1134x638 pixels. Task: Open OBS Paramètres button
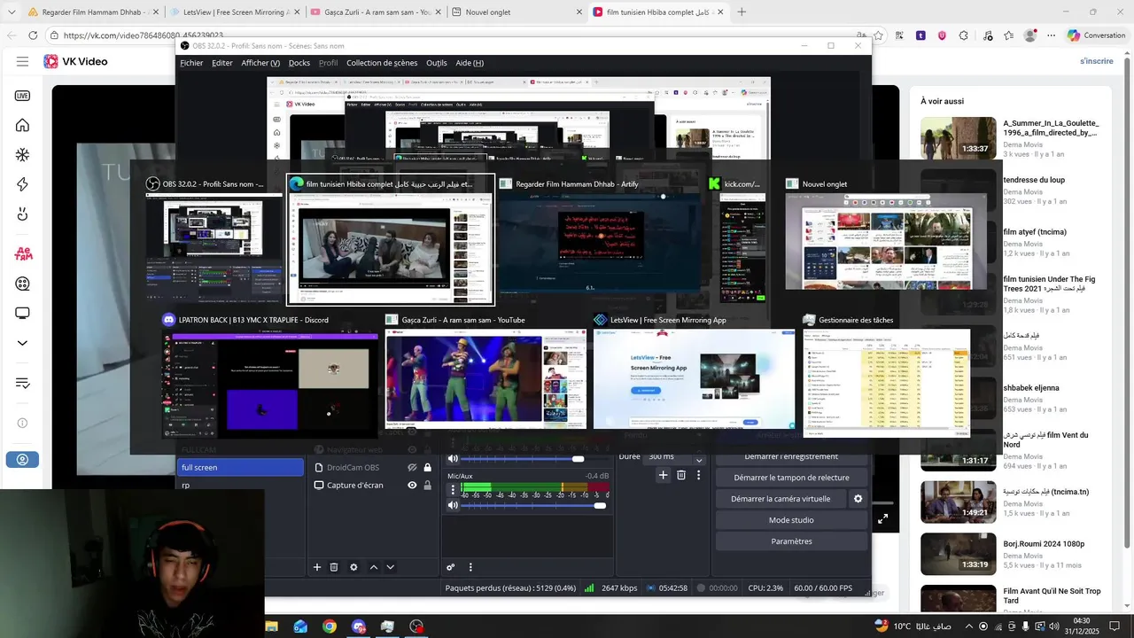(791, 541)
